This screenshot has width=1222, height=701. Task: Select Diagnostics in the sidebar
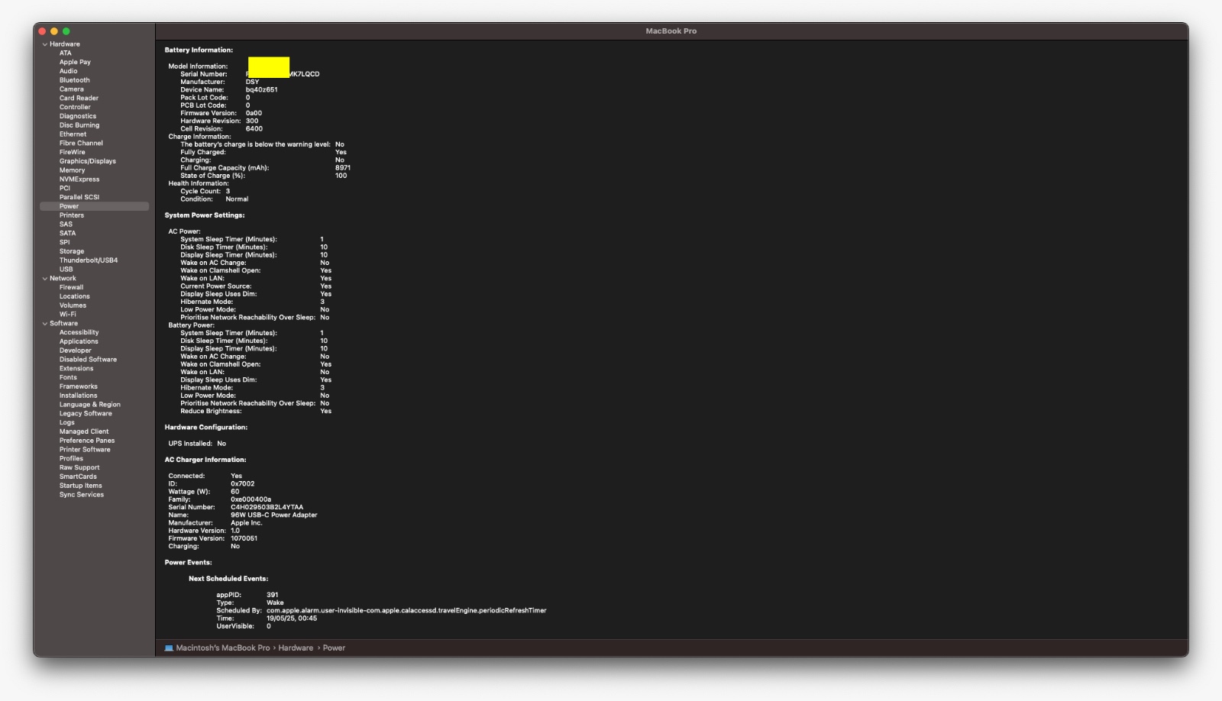(78, 117)
